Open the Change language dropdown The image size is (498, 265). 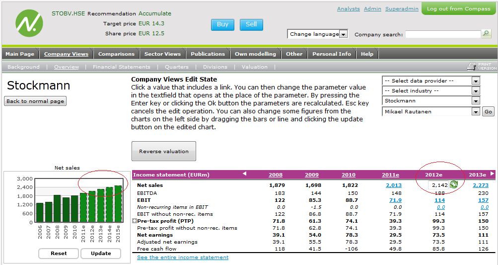(318, 34)
